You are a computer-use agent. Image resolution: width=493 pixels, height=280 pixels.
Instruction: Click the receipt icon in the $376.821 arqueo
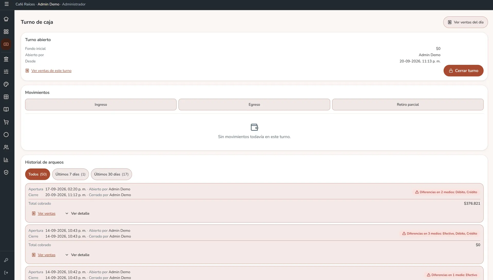click(x=34, y=214)
